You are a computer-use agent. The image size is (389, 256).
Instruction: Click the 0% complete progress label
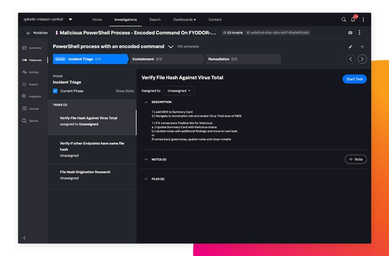tap(188, 47)
